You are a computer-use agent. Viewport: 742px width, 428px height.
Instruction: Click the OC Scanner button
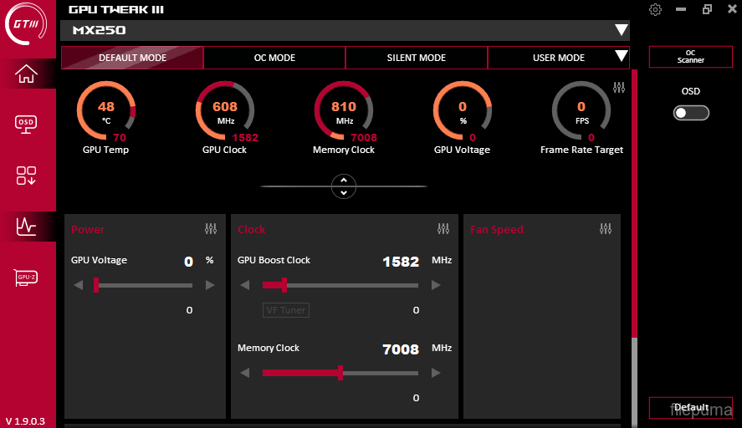(x=690, y=57)
